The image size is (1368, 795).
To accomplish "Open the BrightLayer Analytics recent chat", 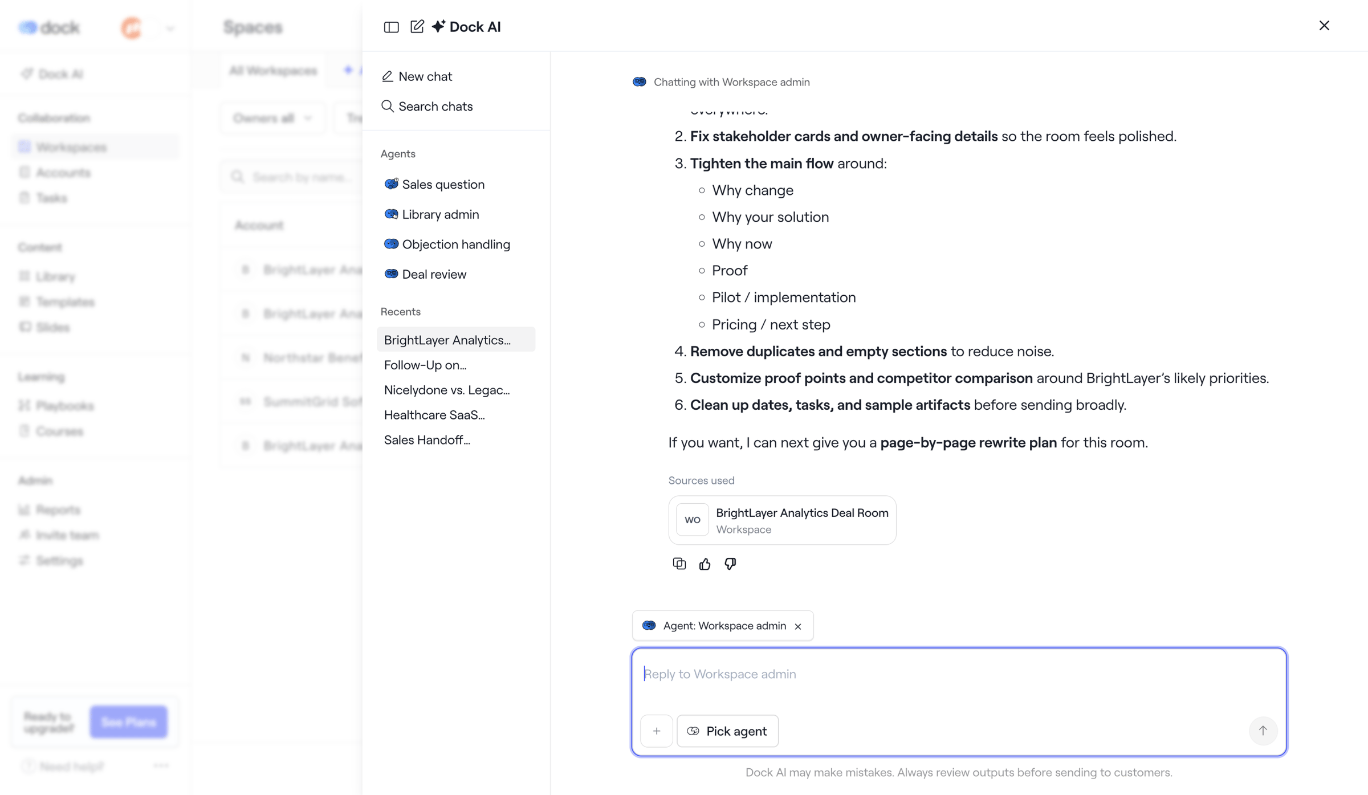I will [456, 340].
